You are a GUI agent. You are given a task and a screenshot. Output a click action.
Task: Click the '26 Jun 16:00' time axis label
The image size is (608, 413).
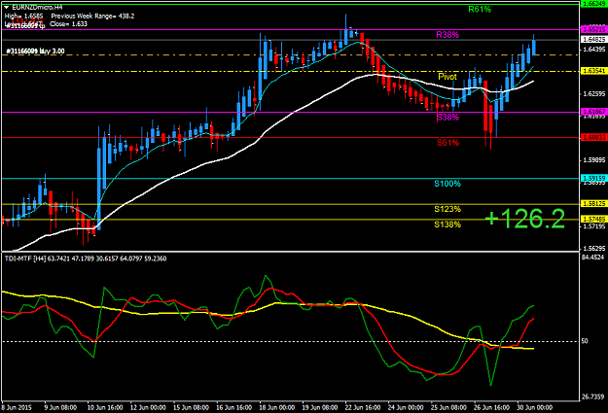click(492, 407)
